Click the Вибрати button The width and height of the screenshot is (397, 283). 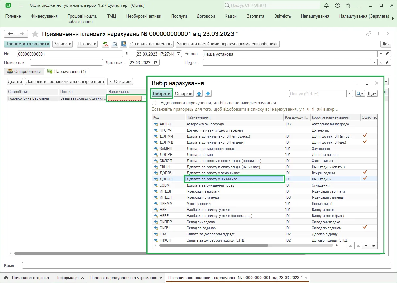162,94
